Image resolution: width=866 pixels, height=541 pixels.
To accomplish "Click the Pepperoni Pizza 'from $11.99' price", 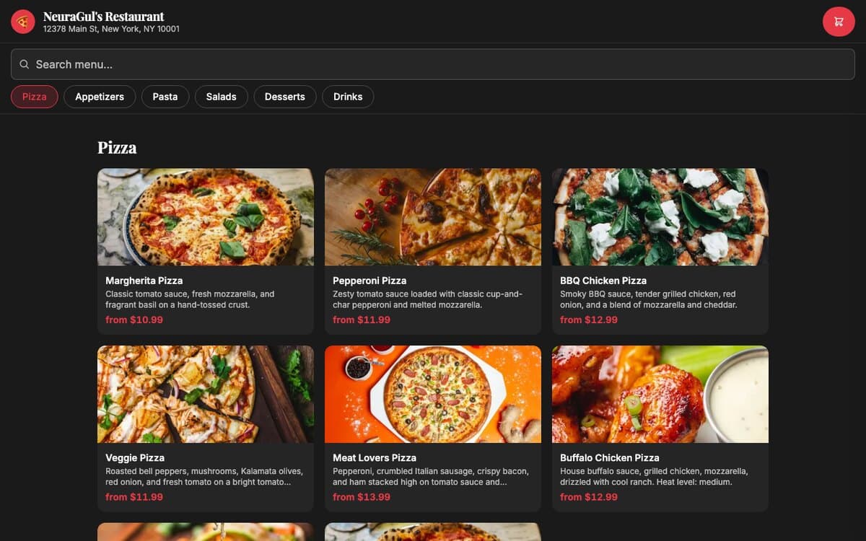I will (x=362, y=320).
